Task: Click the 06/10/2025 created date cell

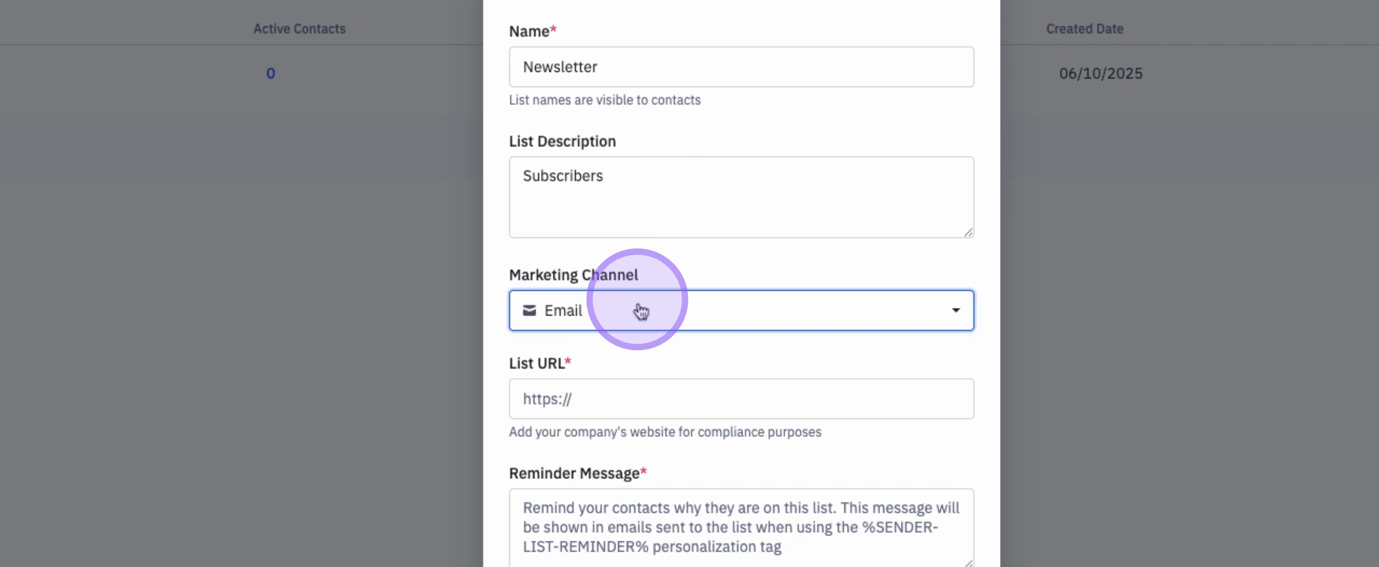Action: pos(1101,73)
